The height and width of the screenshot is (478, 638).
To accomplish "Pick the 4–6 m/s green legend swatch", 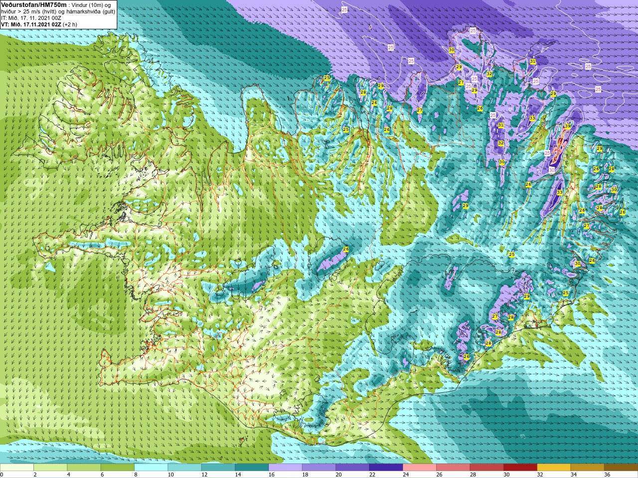I will click(x=84, y=468).
